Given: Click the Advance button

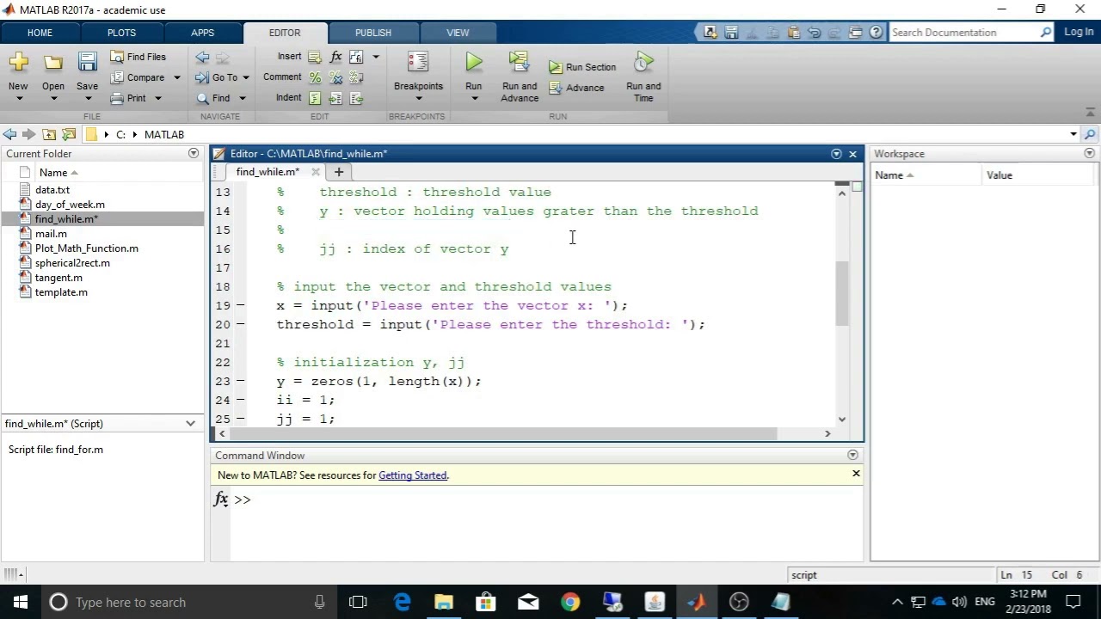Looking at the screenshot, I should pos(576,88).
